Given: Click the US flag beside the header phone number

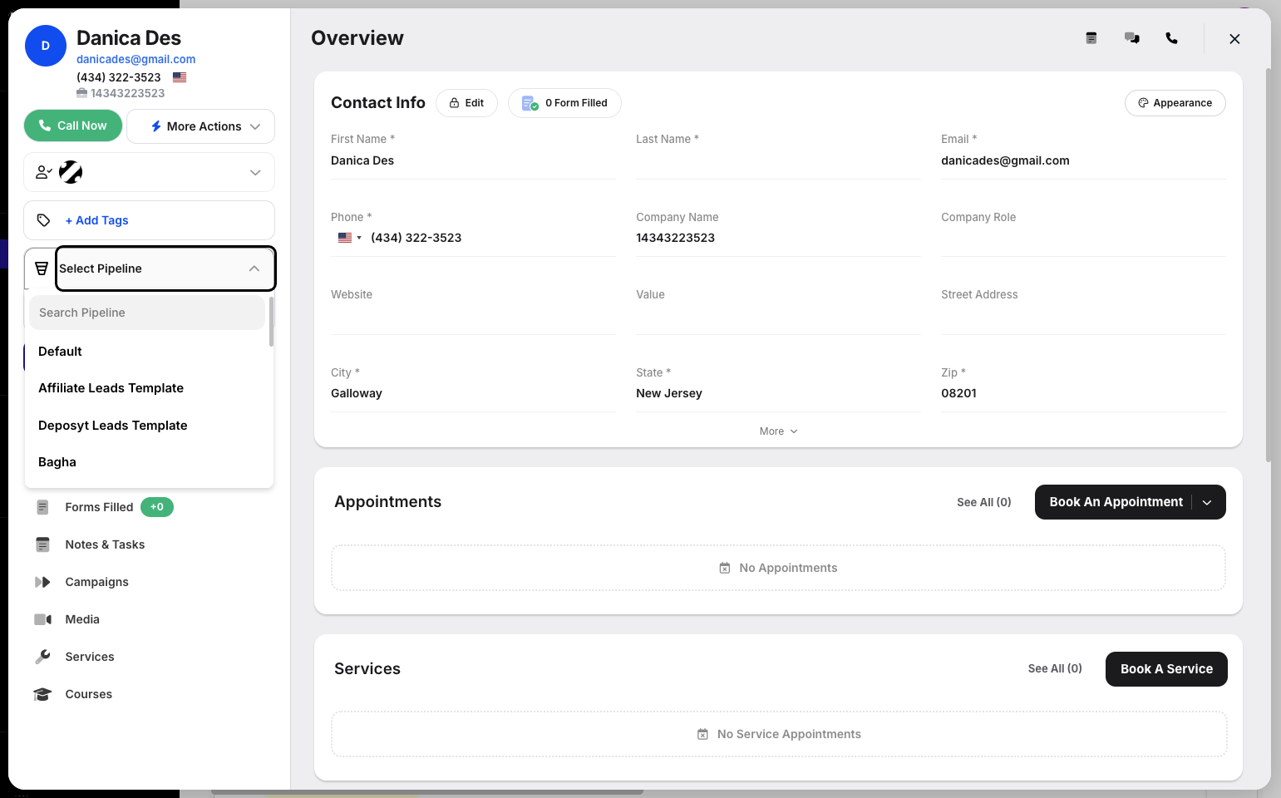Looking at the screenshot, I should tap(180, 77).
